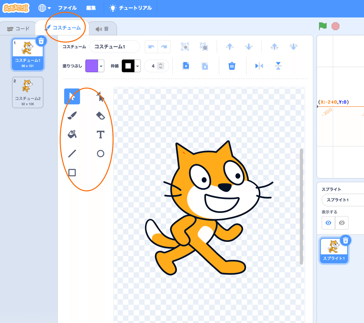This screenshot has height=323, width=364.
Task: Open チュートリアル tutorials
Action: pos(131,8)
